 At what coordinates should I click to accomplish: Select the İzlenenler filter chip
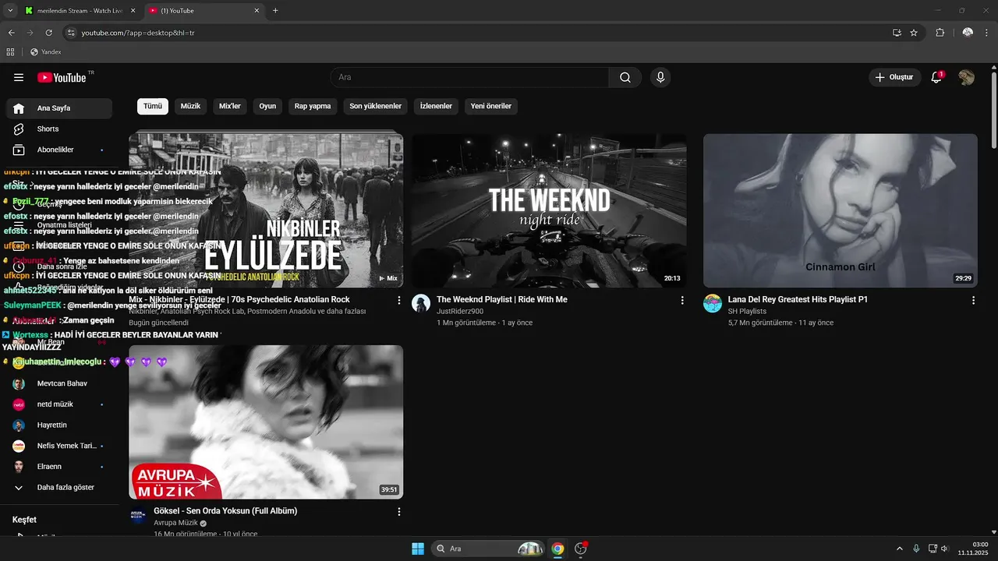tap(436, 106)
